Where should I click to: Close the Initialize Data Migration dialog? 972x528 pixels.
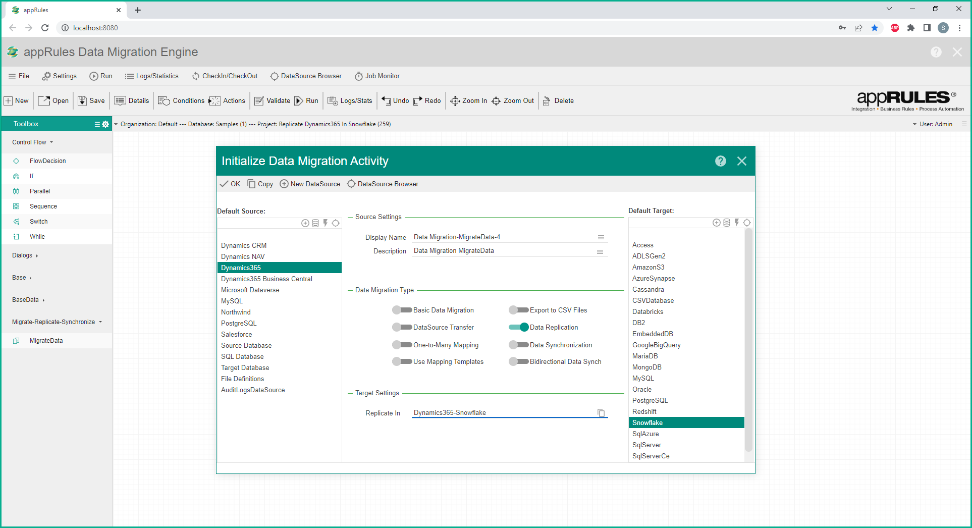tap(741, 161)
